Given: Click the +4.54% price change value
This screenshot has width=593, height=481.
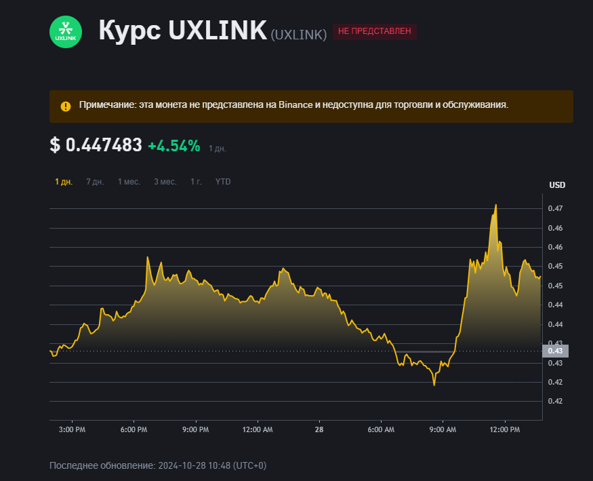Looking at the screenshot, I should 174,146.
